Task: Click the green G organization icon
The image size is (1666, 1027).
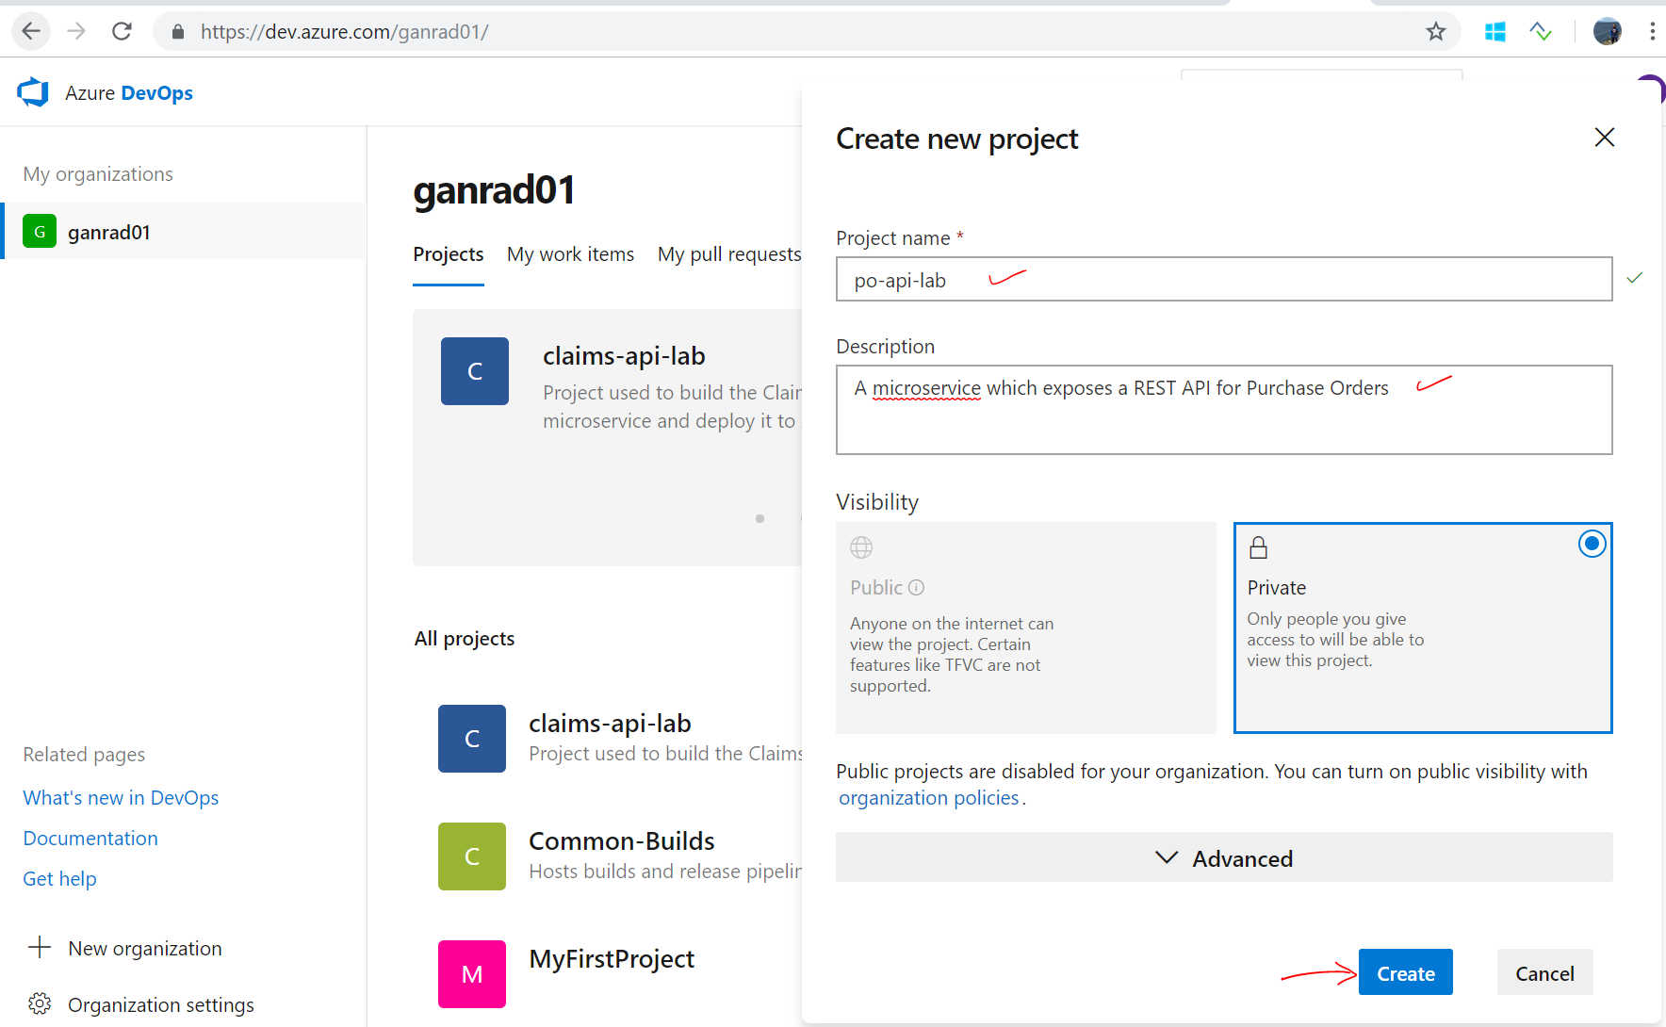Action: click(40, 231)
